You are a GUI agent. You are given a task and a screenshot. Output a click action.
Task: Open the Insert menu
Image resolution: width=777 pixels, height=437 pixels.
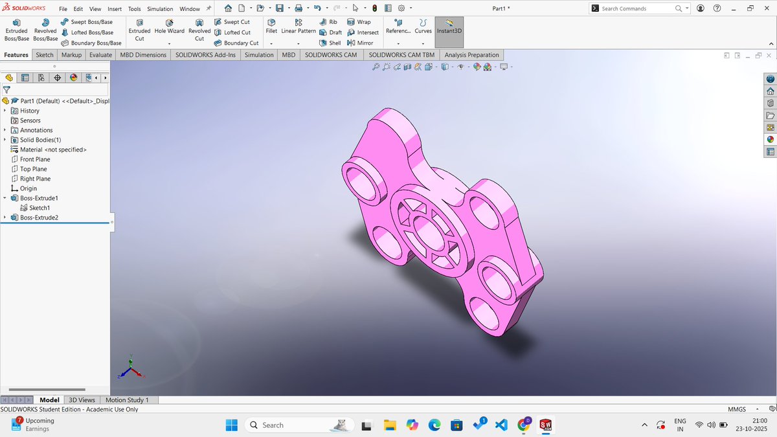[x=115, y=9]
